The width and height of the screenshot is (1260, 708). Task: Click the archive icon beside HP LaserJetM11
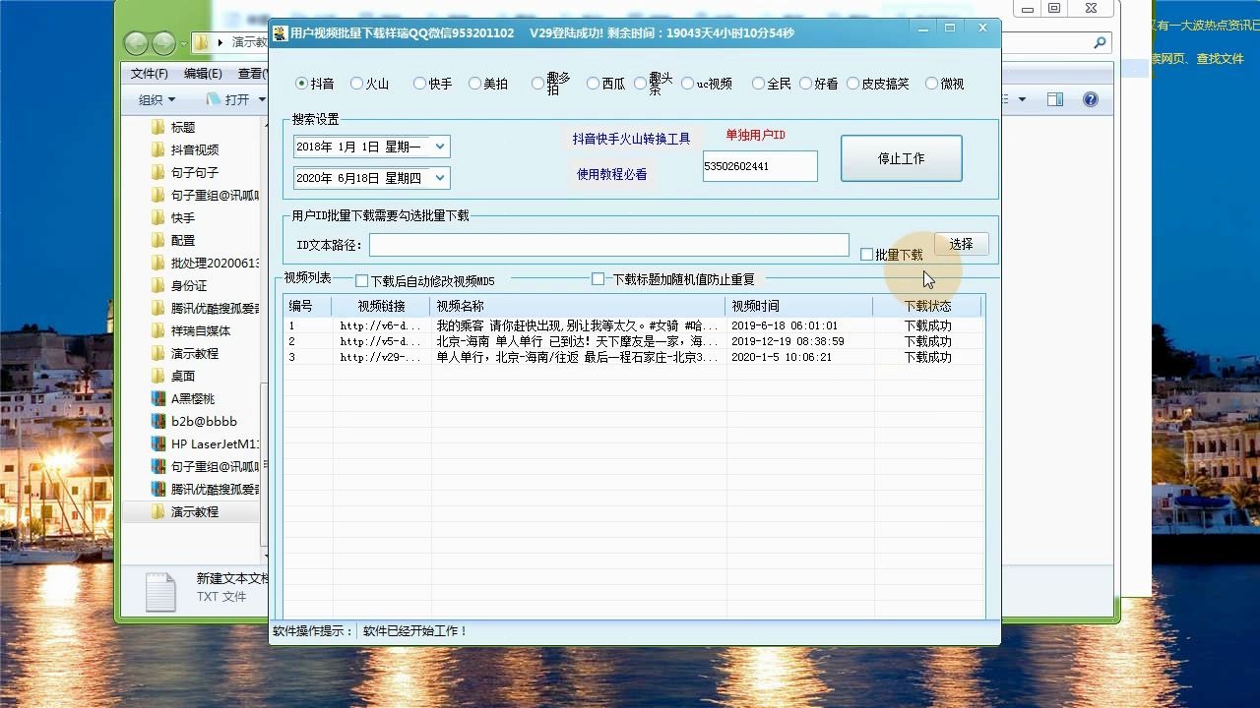(x=157, y=443)
